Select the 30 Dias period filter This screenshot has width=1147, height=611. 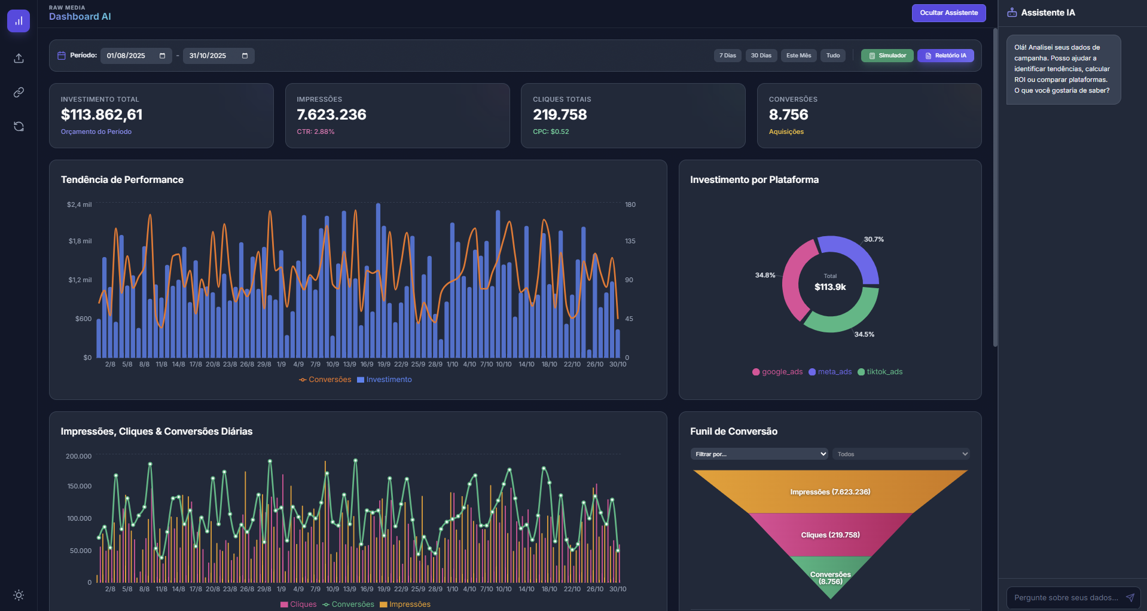click(x=761, y=56)
